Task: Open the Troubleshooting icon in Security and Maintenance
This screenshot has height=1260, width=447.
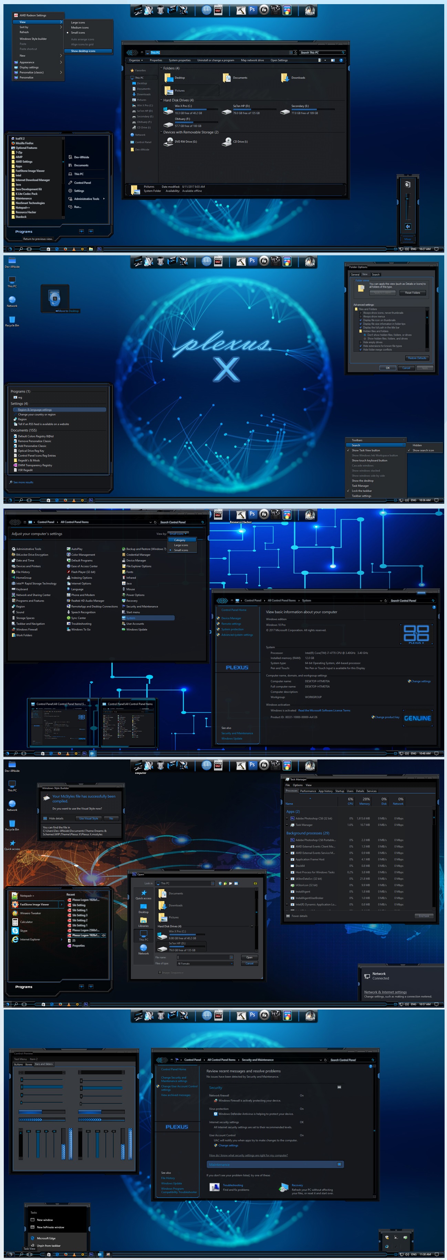Action: coord(214,1187)
